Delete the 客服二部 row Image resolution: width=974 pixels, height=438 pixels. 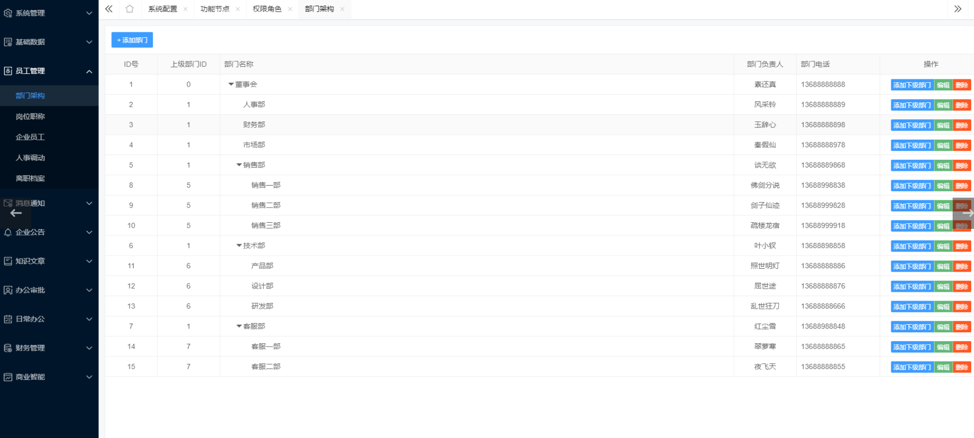click(962, 367)
